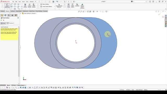
Task: Cancel Hole Position with red X
Action: [4, 20]
